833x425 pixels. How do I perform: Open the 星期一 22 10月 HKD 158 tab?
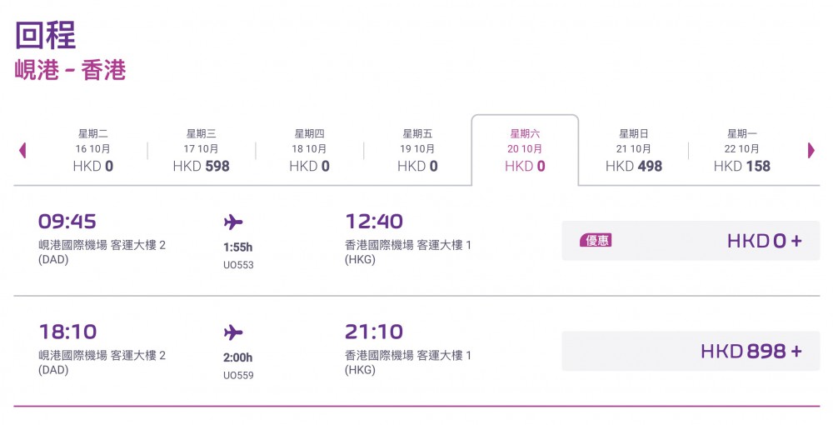pyautogui.click(x=742, y=150)
